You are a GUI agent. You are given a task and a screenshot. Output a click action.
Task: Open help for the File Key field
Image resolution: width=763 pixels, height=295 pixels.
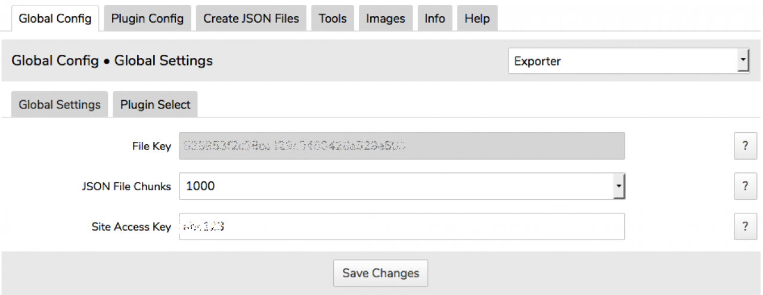click(x=745, y=146)
